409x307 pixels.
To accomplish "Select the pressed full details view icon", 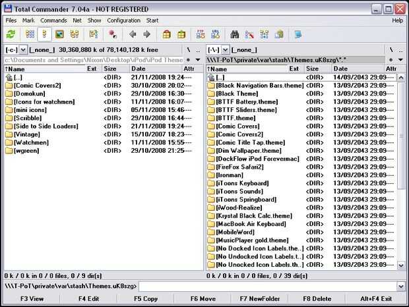I will 44,34.
